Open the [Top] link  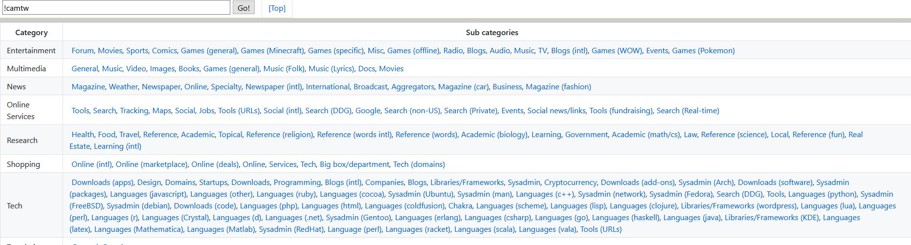[277, 8]
